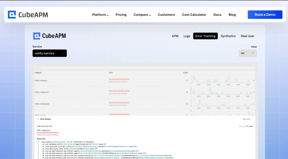Visit the Blog page
The image size is (288, 159).
coord(232,15)
